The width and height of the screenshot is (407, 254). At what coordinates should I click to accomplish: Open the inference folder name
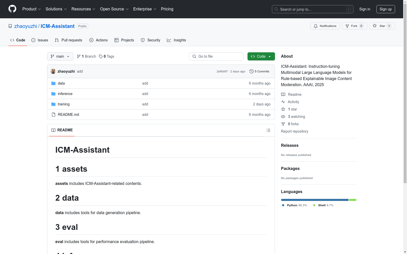click(65, 94)
